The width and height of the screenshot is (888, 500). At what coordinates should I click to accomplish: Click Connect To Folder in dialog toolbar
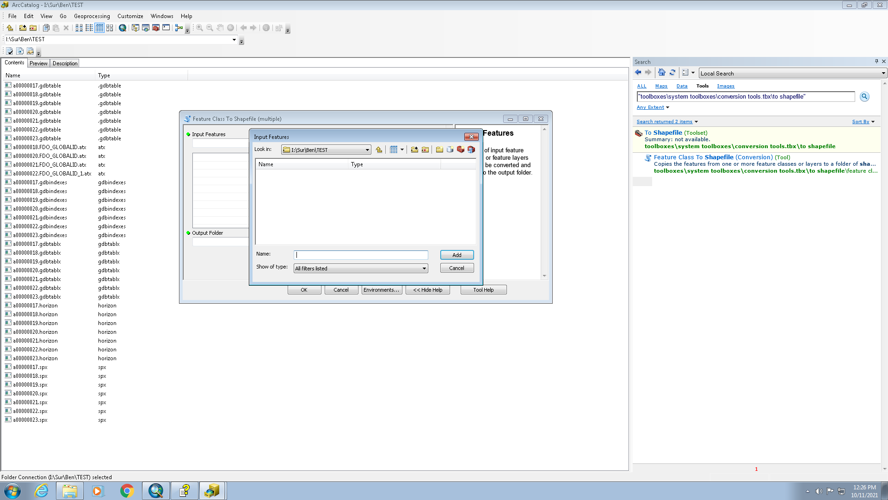pyautogui.click(x=414, y=150)
